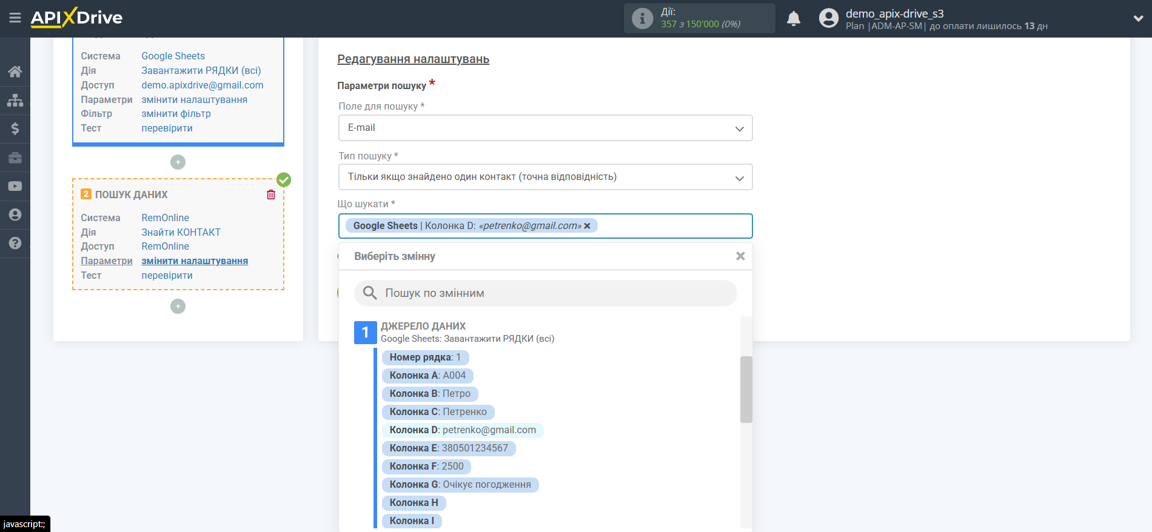Image resolution: width=1152 pixels, height=532 pixels.
Task: Click the ДЖЕРЕЛО ДАНИХ section header
Action: tap(423, 326)
